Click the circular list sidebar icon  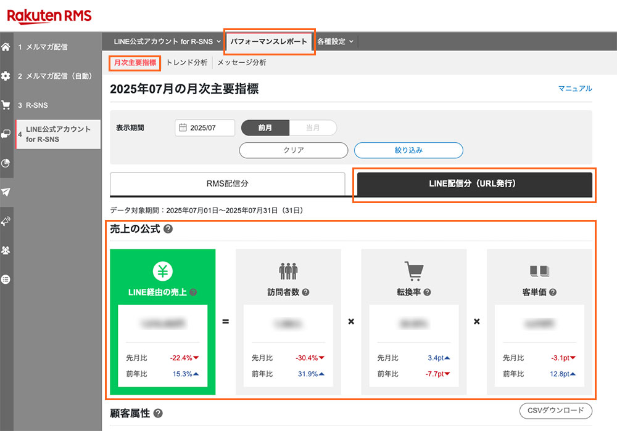tap(6, 279)
